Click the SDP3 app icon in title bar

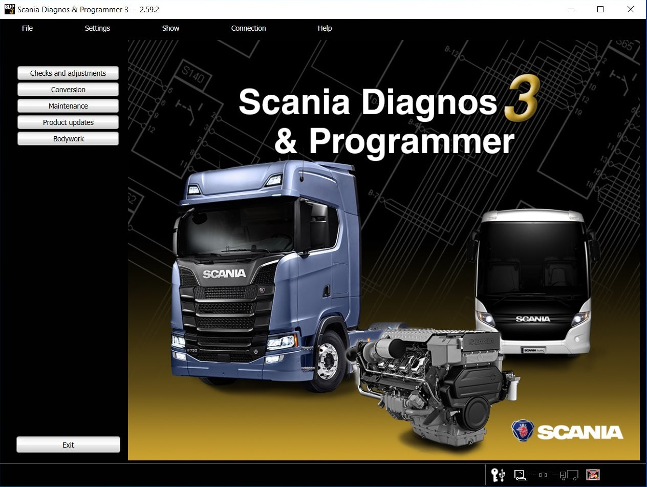(9, 9)
